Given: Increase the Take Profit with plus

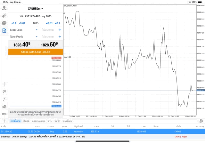Looking at the screenshot, I should (60, 36).
